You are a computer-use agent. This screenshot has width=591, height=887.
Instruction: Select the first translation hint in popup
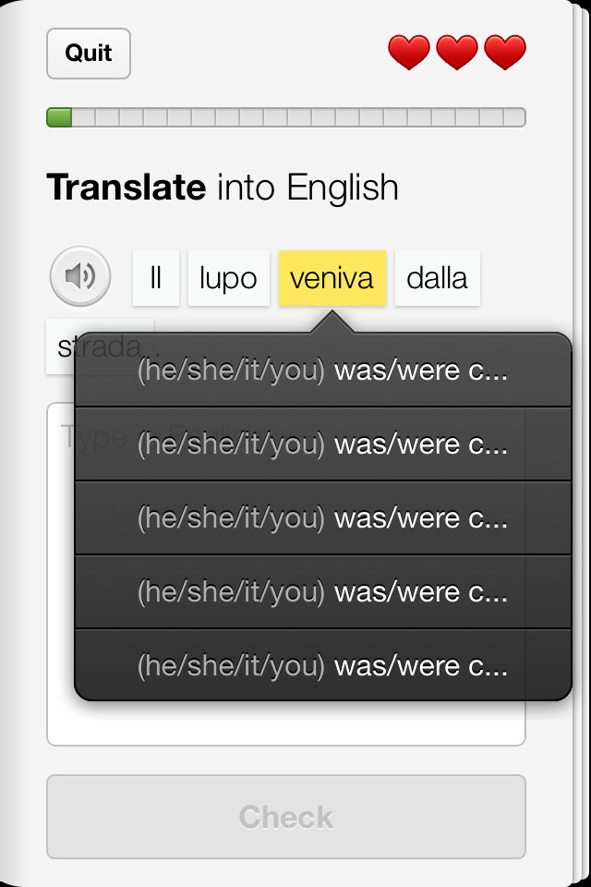[x=322, y=371]
